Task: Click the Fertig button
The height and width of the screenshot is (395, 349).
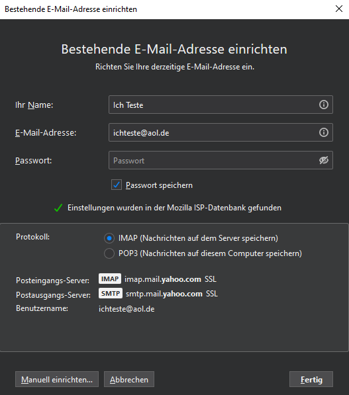Action: pos(311,379)
